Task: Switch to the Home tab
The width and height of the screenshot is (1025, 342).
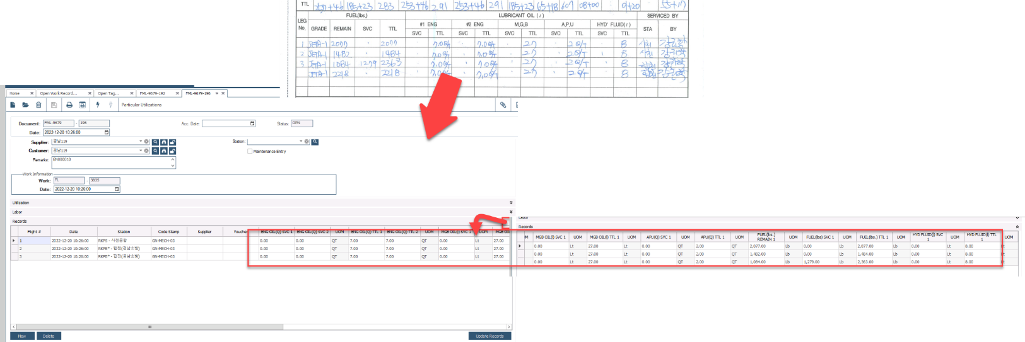Action: [15, 93]
